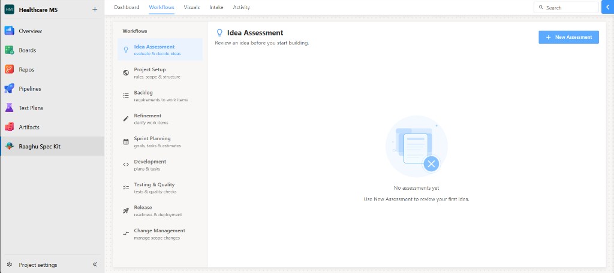
Task: Click the 'No assessments yet' message
Action: (x=417, y=188)
